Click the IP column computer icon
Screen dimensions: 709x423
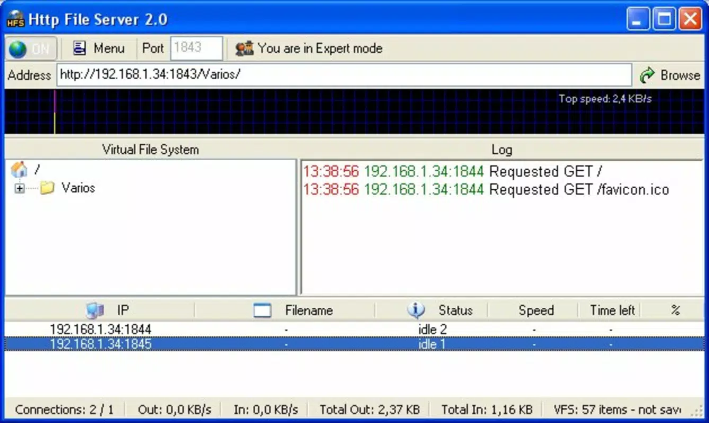[95, 310]
